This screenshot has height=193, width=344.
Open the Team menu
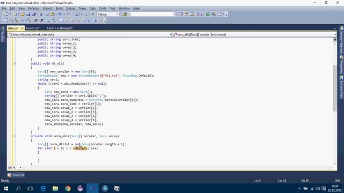click(82, 9)
